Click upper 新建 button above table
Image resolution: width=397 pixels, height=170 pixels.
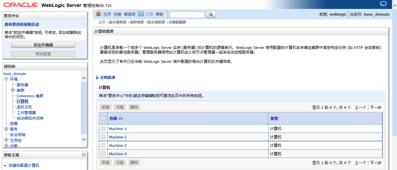coord(105,107)
